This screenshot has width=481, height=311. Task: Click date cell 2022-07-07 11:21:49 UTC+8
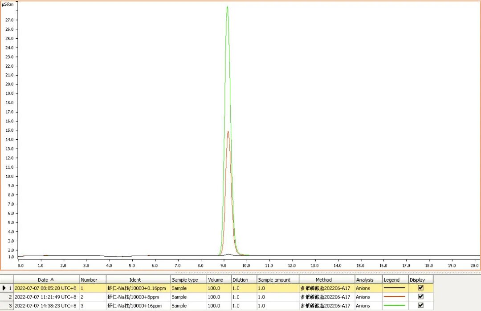[x=47, y=297]
